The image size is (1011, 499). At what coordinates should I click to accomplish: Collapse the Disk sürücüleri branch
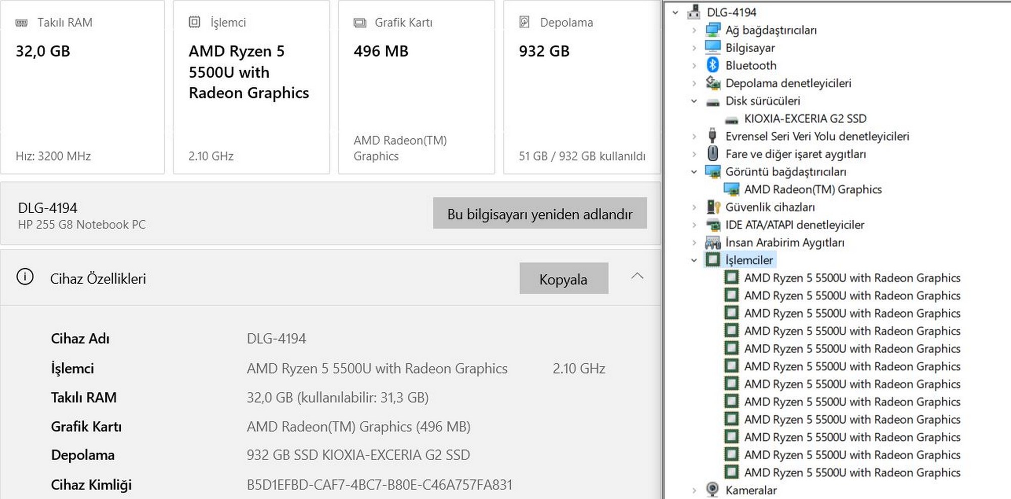pyautogui.click(x=694, y=101)
